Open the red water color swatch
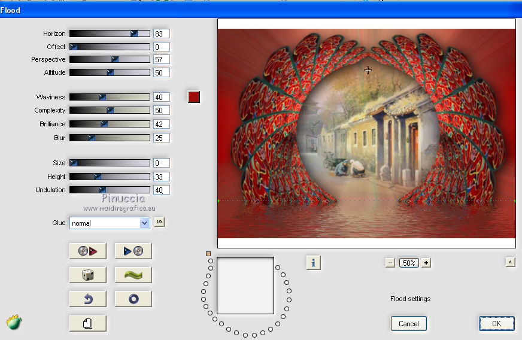The image size is (522, 340). [x=194, y=97]
